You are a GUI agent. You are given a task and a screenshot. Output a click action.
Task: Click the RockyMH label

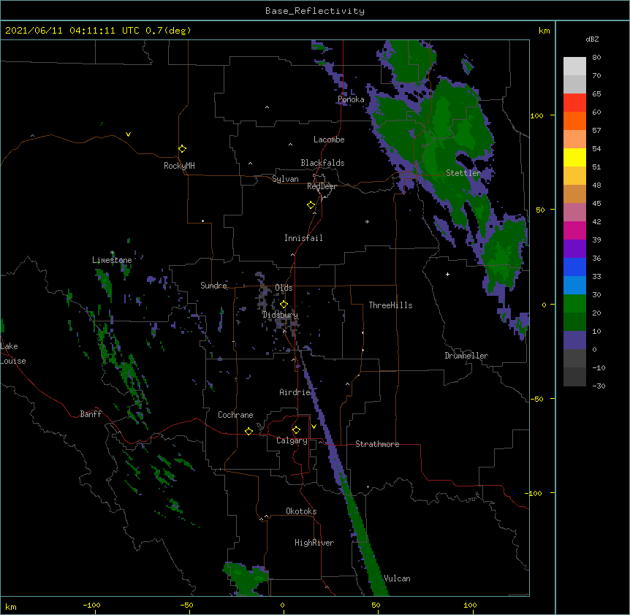179,166
